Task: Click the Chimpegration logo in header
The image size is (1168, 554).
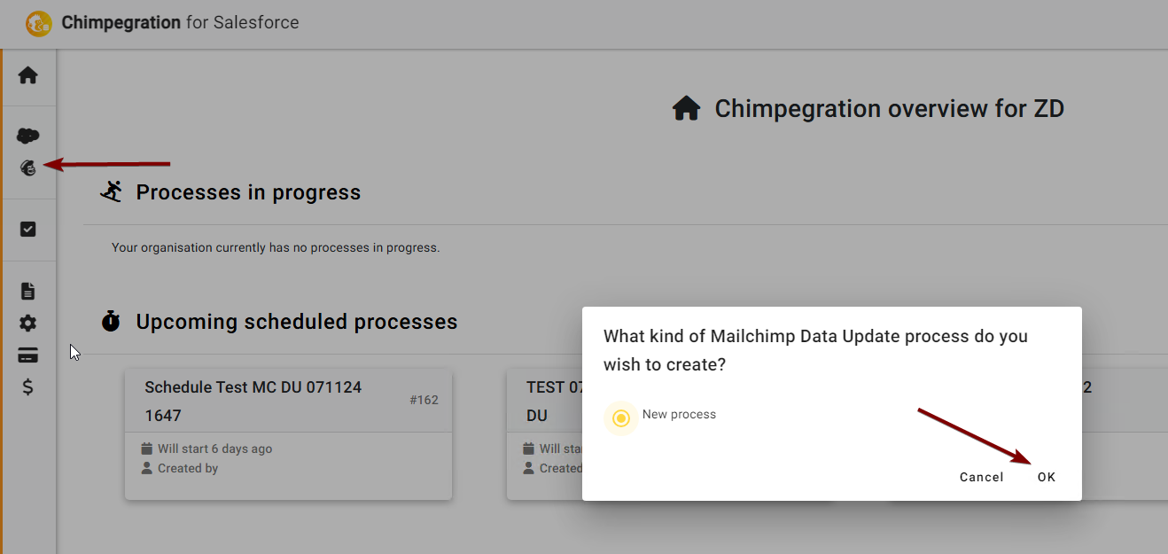Action: point(39,23)
